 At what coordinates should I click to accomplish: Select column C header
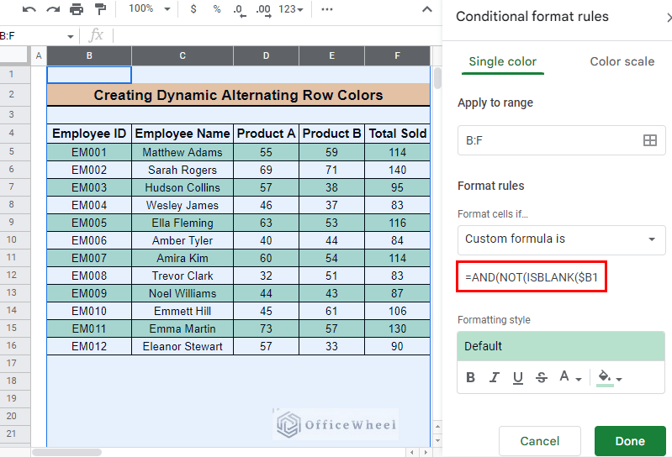click(183, 55)
